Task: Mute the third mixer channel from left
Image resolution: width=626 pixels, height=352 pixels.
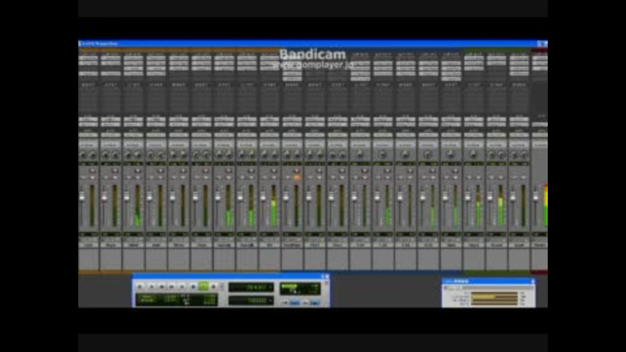Action: (x=138, y=177)
